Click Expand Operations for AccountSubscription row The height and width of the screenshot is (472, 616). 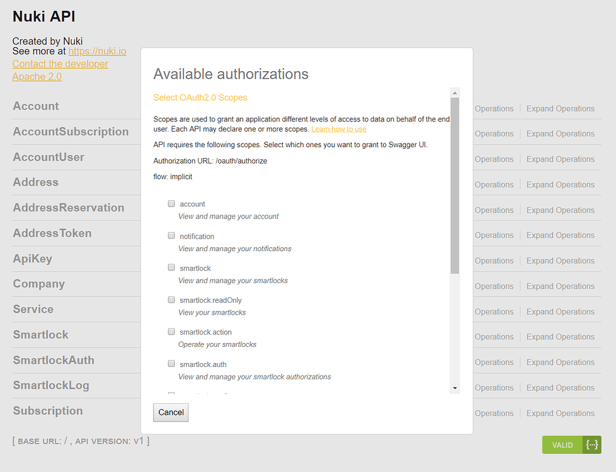tap(560, 134)
